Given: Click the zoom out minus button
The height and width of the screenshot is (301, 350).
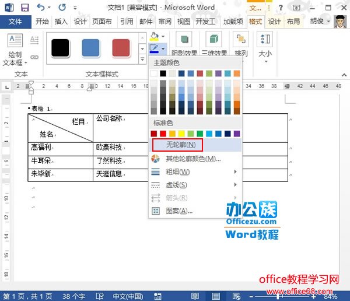Looking at the screenshot, I should point(251,296).
